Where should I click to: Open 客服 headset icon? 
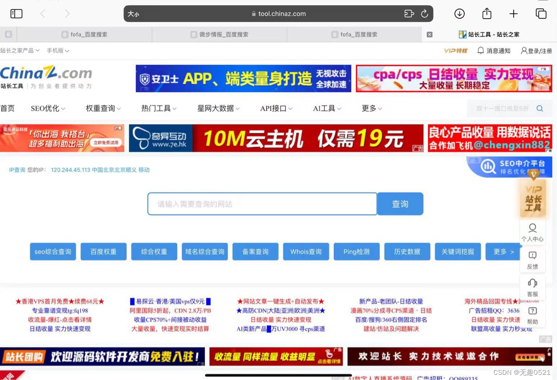coord(532,288)
